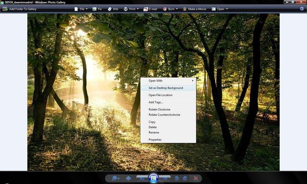The height and width of the screenshot is (184, 307).
Task: Click the Make a Movie button
Action: tap(194, 9)
